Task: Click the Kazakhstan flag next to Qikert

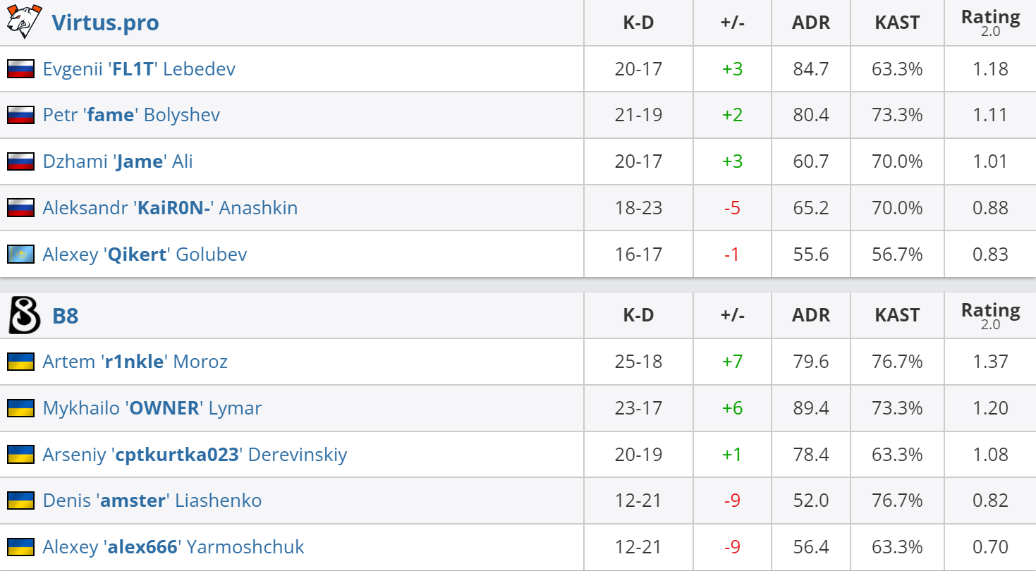Action: coord(21,254)
